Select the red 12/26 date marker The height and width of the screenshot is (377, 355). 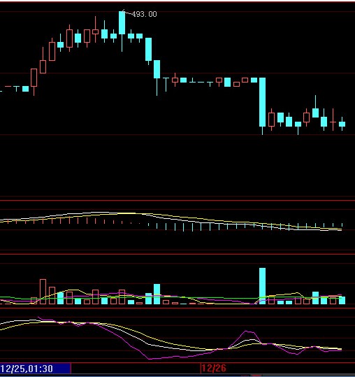(x=214, y=368)
